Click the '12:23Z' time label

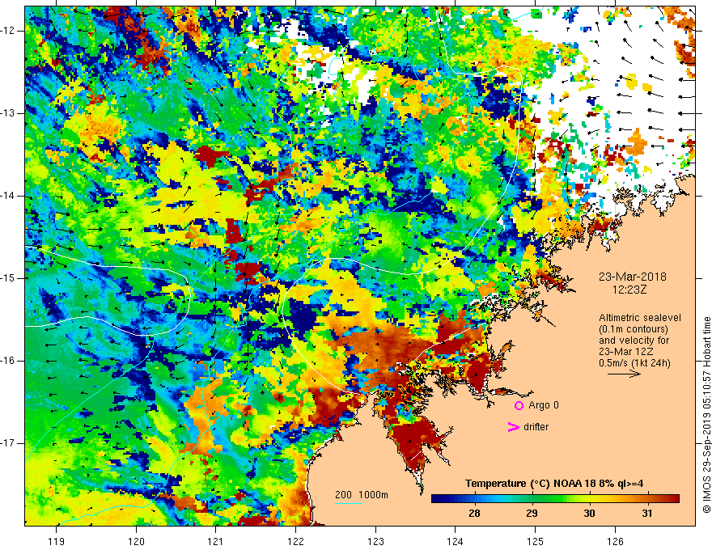pyautogui.click(x=629, y=289)
